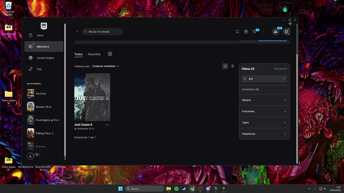Open the shopping cart
The image size is (344, 193).
click(x=255, y=32)
